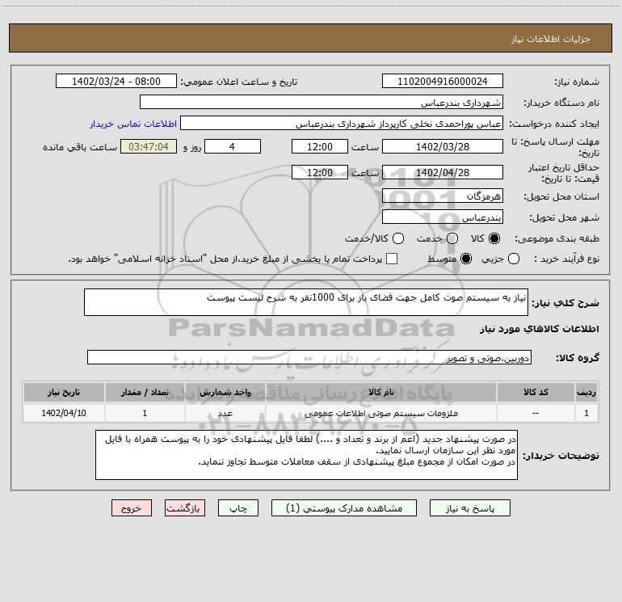Click the remaining days field showing 4
Viewport: 622px width, 602px height.
[233, 146]
